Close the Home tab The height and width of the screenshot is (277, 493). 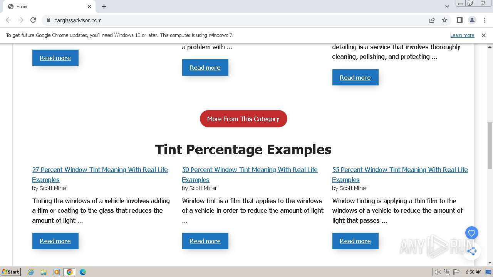(x=89, y=7)
